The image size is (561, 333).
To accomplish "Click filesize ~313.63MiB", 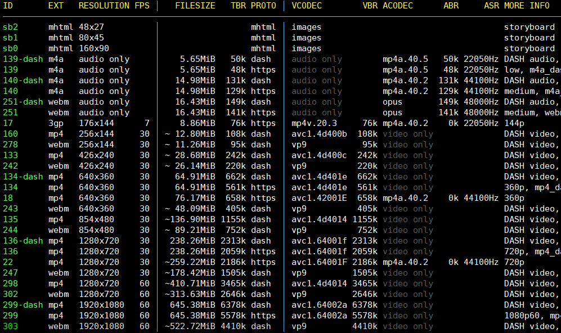I will [190, 294].
